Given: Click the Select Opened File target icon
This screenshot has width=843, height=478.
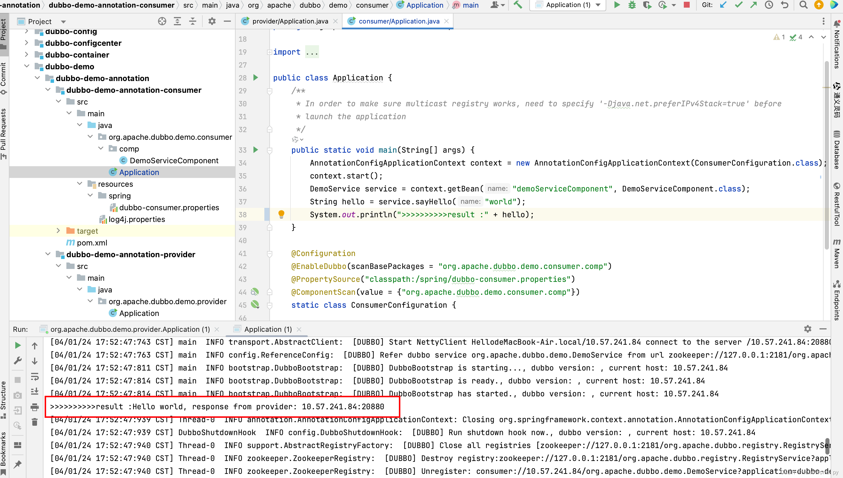Looking at the screenshot, I should click(x=162, y=21).
